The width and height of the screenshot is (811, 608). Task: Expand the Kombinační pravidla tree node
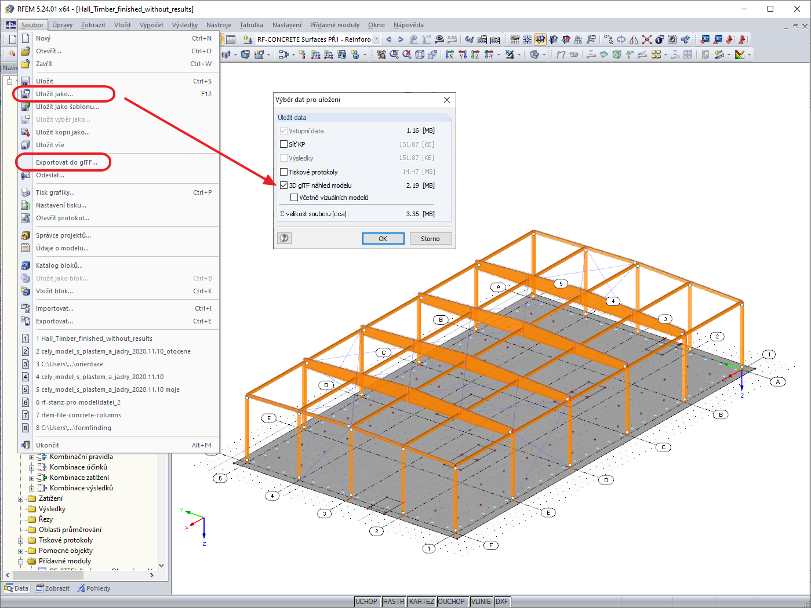click(x=32, y=457)
